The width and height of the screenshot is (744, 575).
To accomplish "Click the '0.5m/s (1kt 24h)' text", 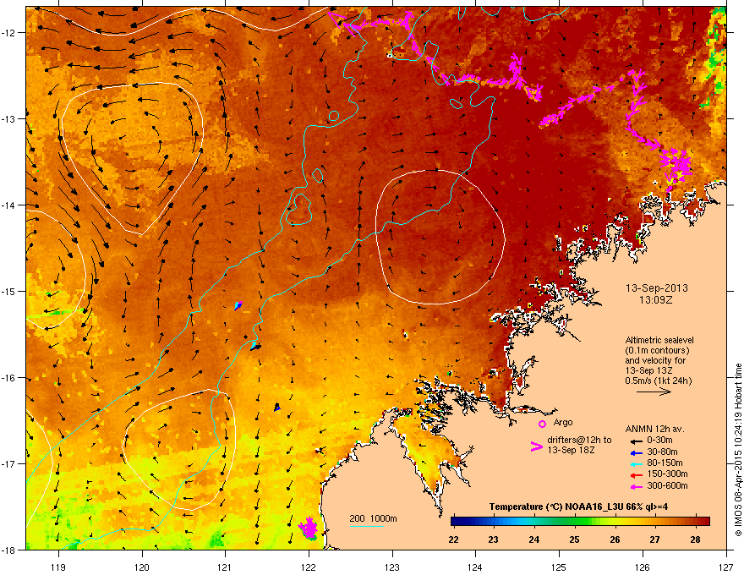I will coord(658,381).
